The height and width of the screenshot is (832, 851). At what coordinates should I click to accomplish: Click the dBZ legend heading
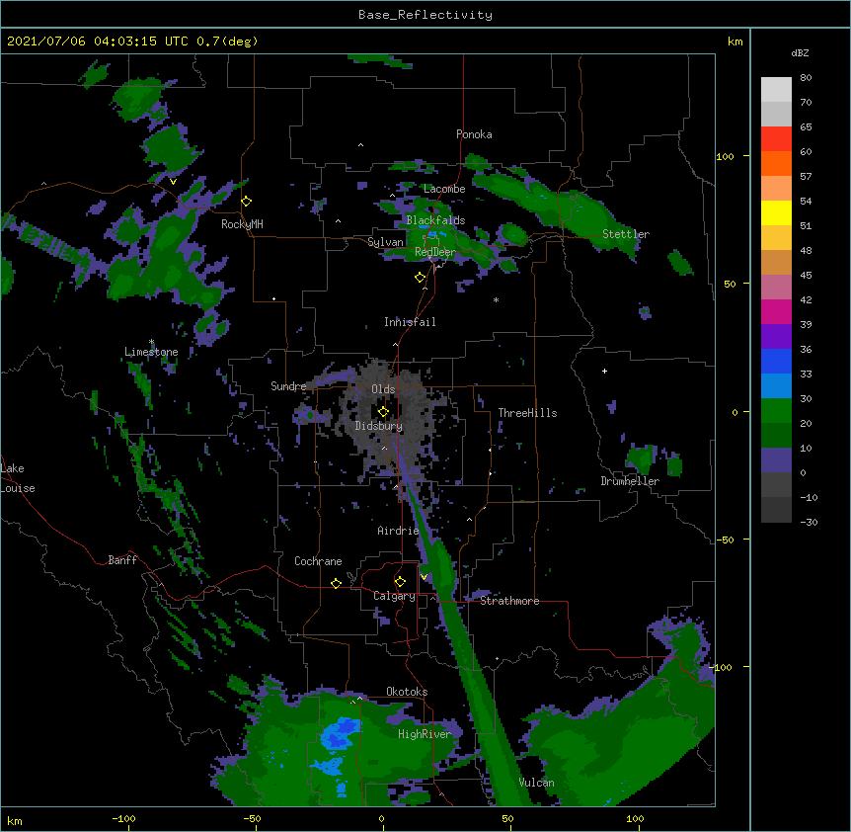click(x=800, y=52)
